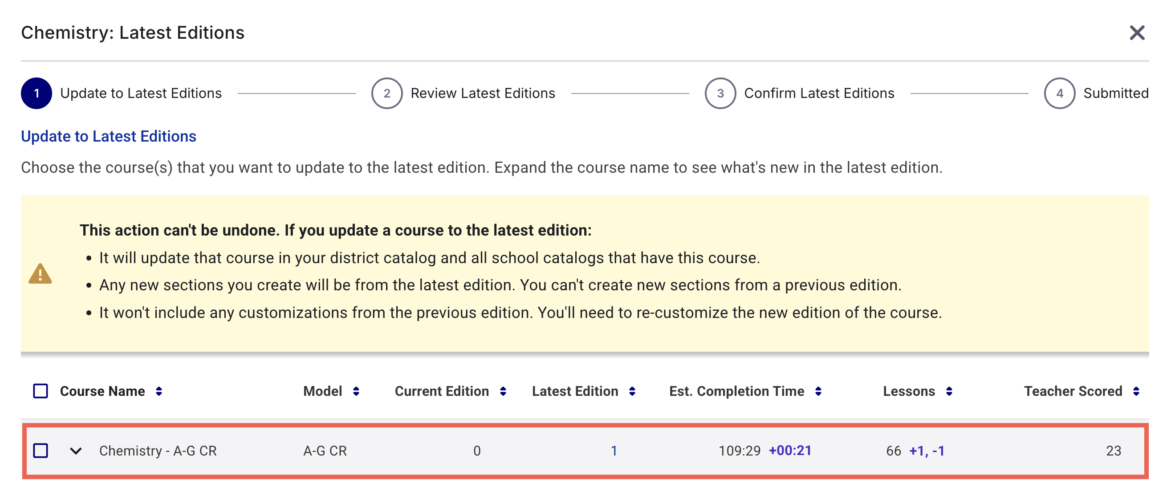The width and height of the screenshot is (1171, 480).
Task: Click the +00:21 completion time change
Action: click(x=790, y=451)
